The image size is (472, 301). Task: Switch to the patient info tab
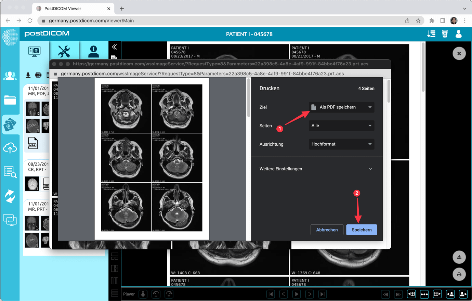(93, 51)
